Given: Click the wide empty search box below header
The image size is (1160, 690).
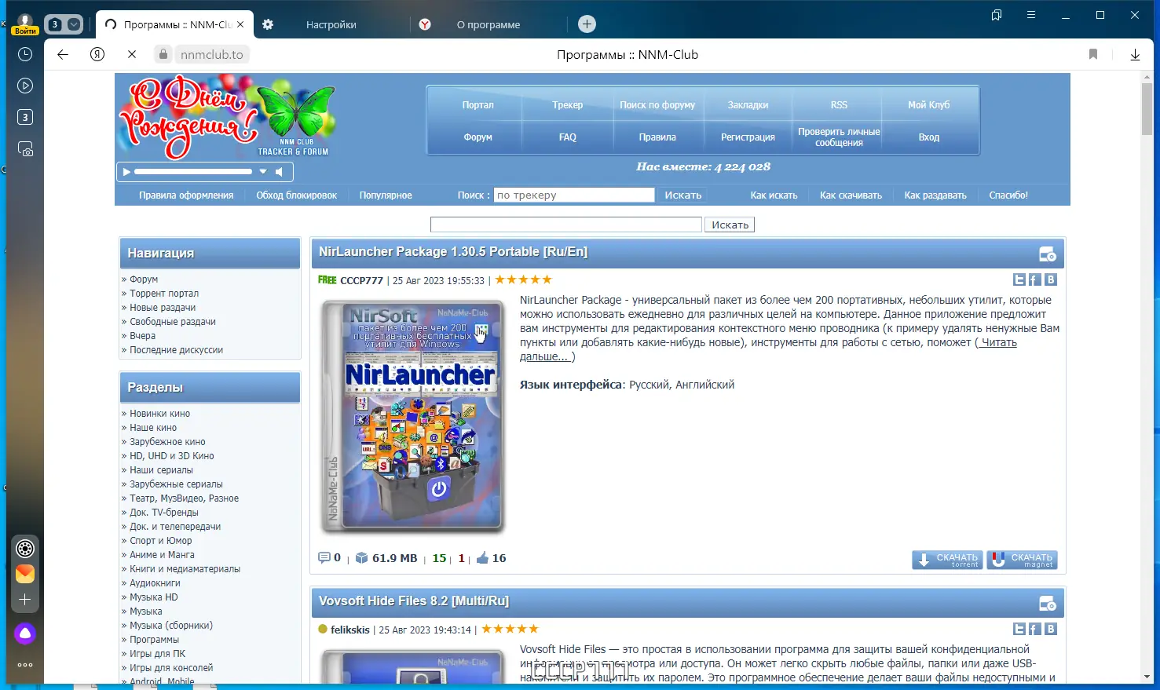Looking at the screenshot, I should [x=566, y=225].
